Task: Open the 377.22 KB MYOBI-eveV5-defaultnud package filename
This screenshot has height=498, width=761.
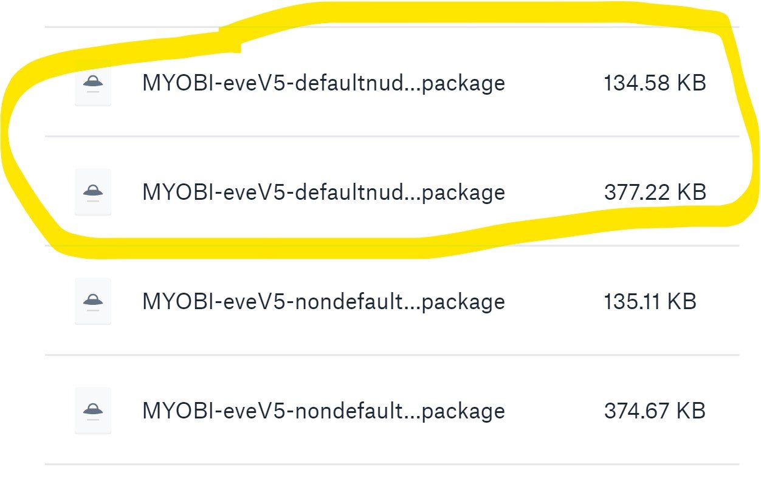Action: pyautogui.click(x=323, y=193)
